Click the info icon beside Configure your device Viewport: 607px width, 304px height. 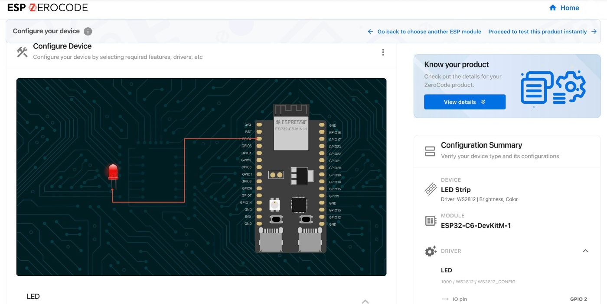[x=88, y=31]
